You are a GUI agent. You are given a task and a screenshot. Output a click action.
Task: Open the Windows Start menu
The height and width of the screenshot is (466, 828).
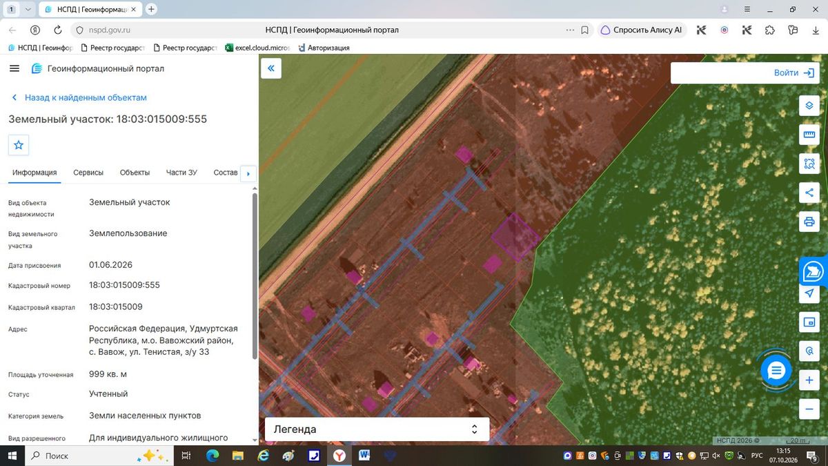click(x=12, y=456)
